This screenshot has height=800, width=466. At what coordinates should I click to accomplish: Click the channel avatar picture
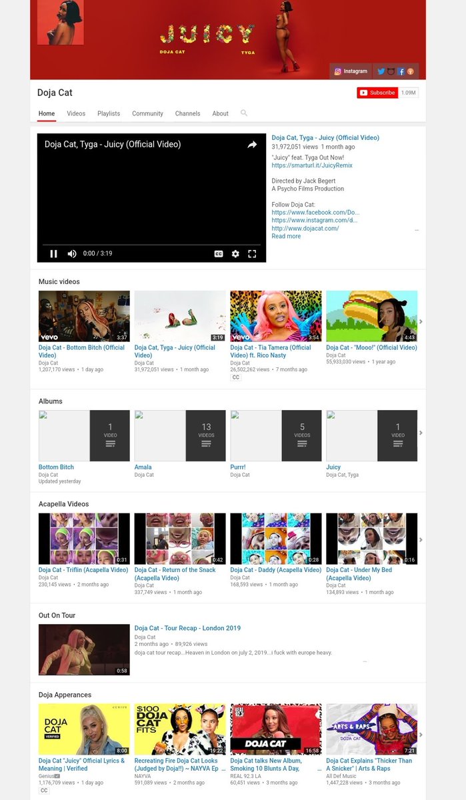click(61, 22)
